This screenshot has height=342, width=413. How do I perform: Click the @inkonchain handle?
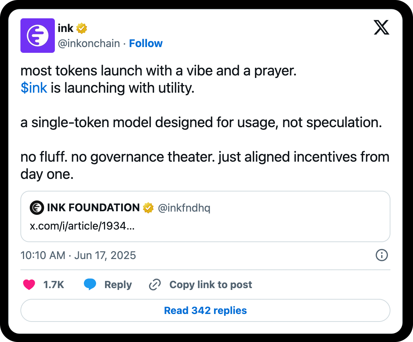coord(89,43)
